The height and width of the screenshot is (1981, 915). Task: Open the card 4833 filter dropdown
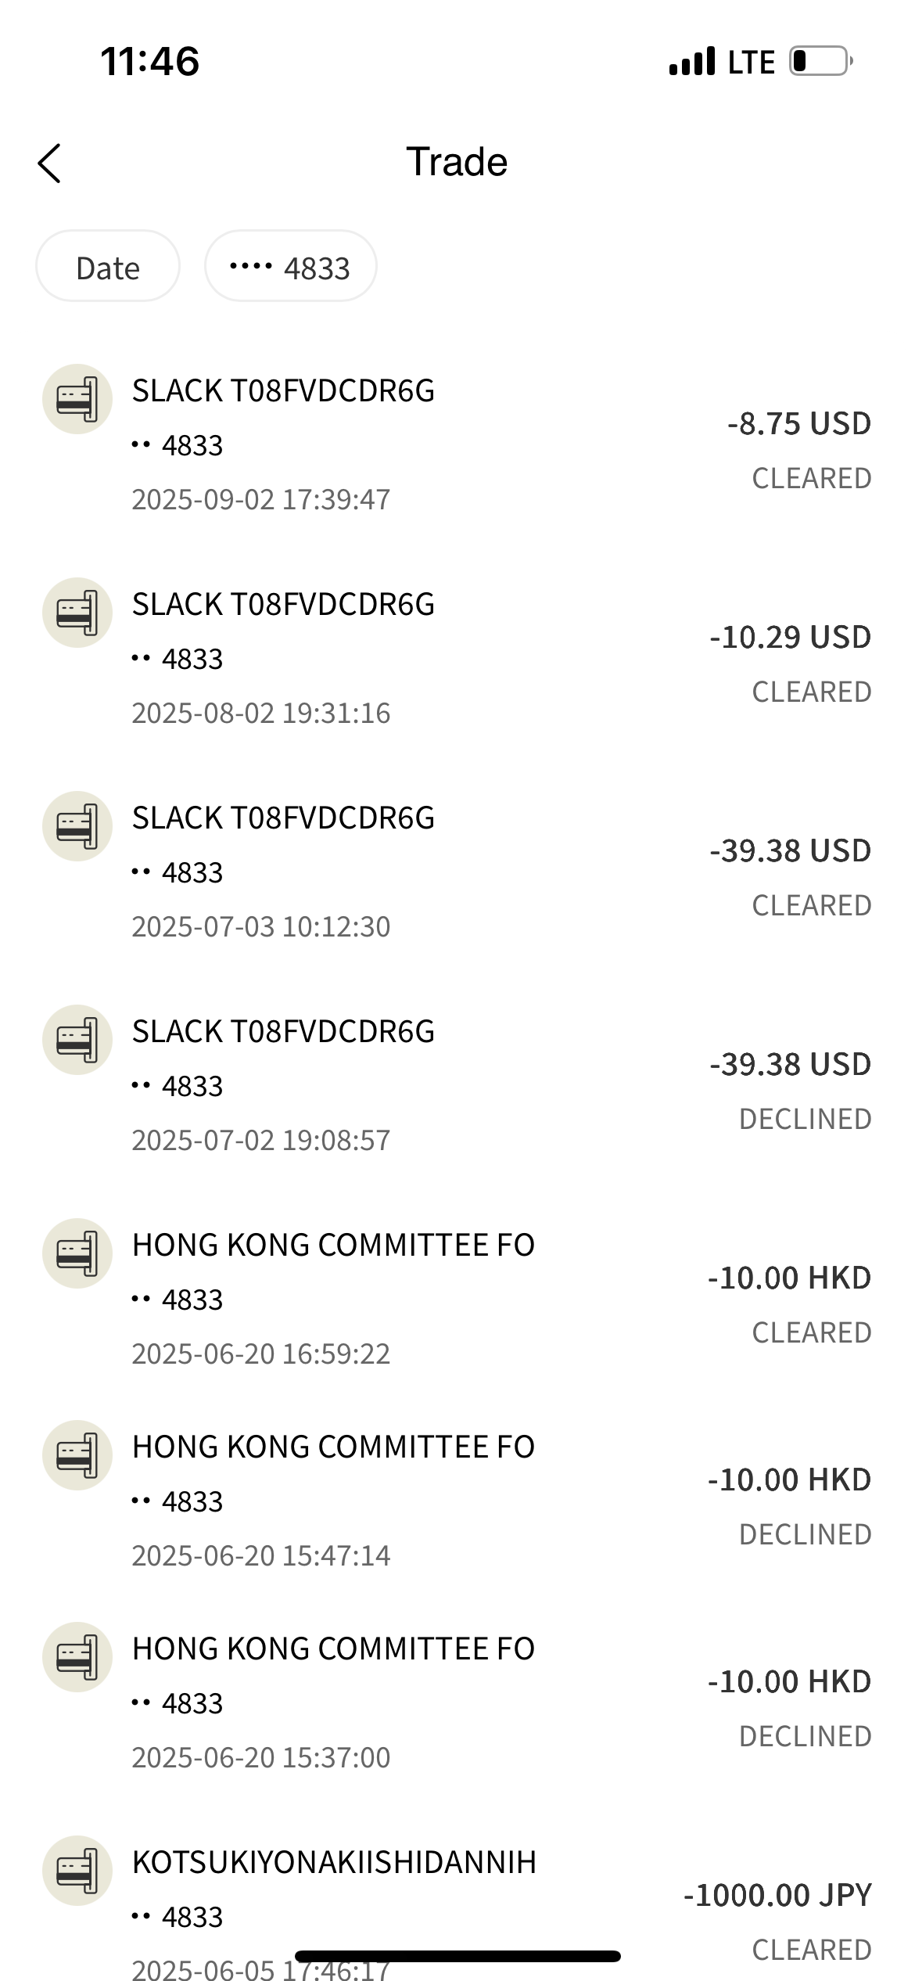[290, 267]
